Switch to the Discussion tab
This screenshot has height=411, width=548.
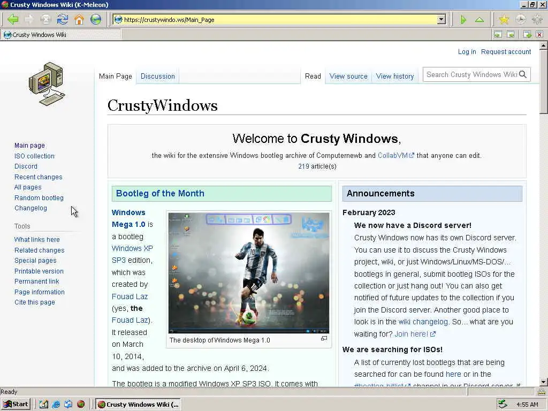click(x=158, y=76)
